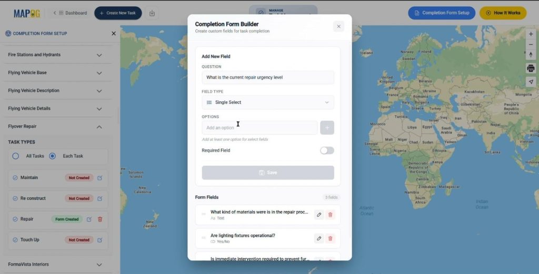Screen dimensions: 539x274
Task: Expand the Flying Vehicle Details section
Action: point(99,109)
